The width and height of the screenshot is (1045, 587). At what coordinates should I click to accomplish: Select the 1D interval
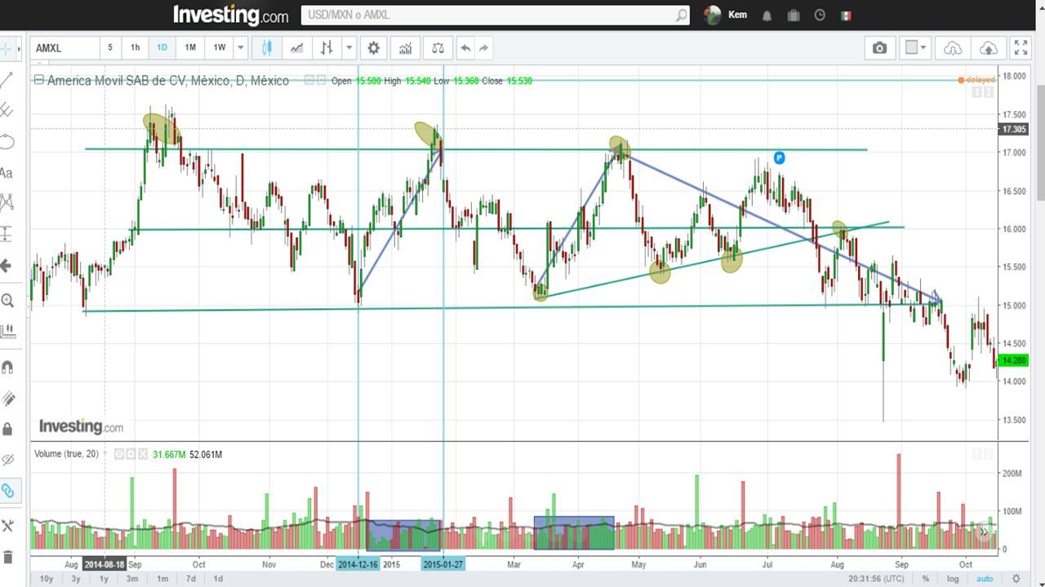[162, 48]
